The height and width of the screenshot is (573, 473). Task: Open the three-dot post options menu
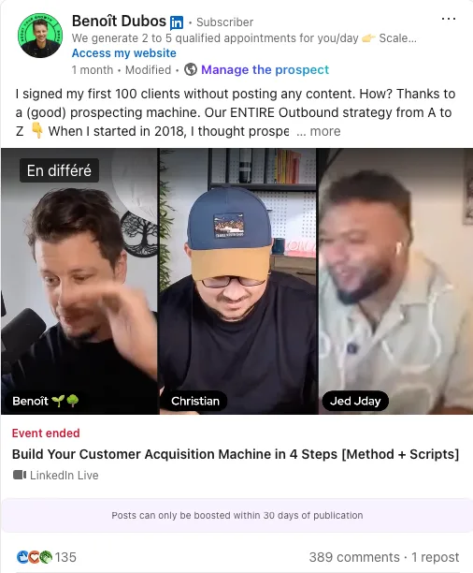pos(448,19)
